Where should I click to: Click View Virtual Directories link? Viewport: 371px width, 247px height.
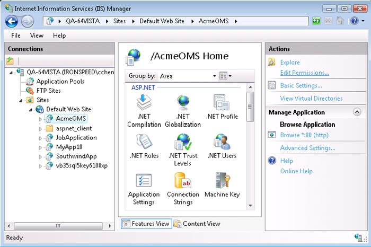coord(311,98)
